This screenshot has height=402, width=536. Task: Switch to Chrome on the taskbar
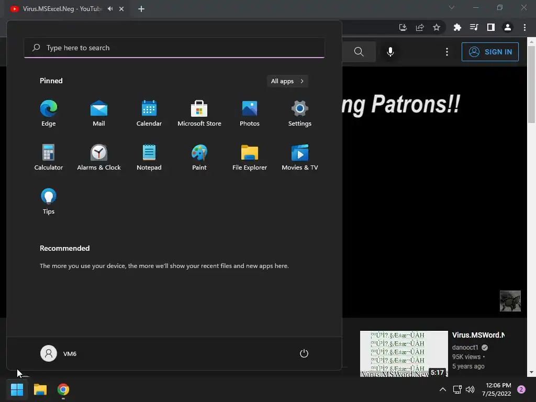[63, 389]
